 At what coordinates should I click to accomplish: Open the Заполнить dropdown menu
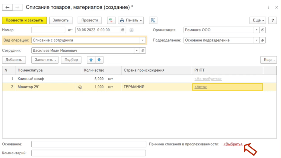click(x=46, y=60)
